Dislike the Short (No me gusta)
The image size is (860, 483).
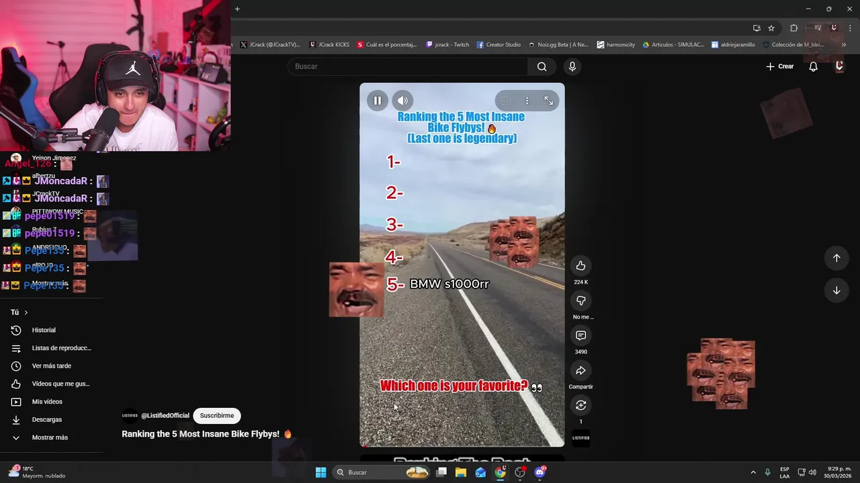[580, 301]
